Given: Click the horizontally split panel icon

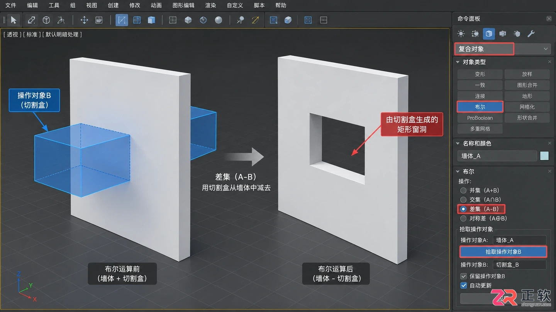Looking at the screenshot, I should tap(324, 20).
